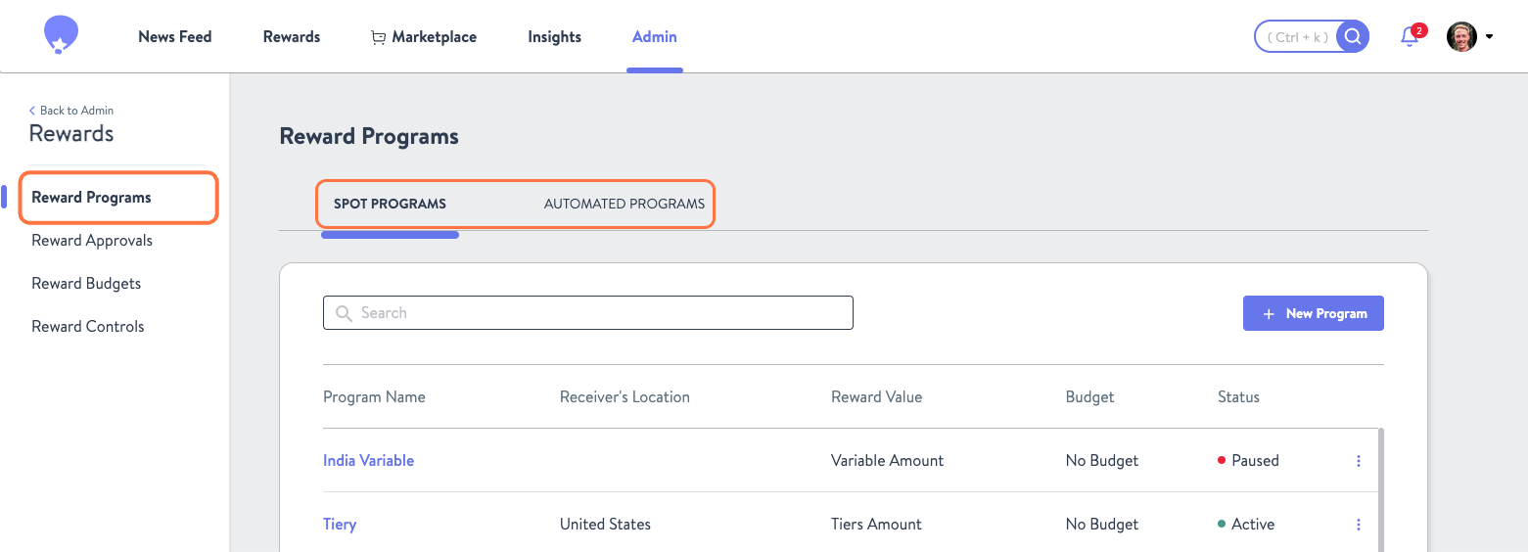Click the Marketplace cart icon

(x=378, y=37)
